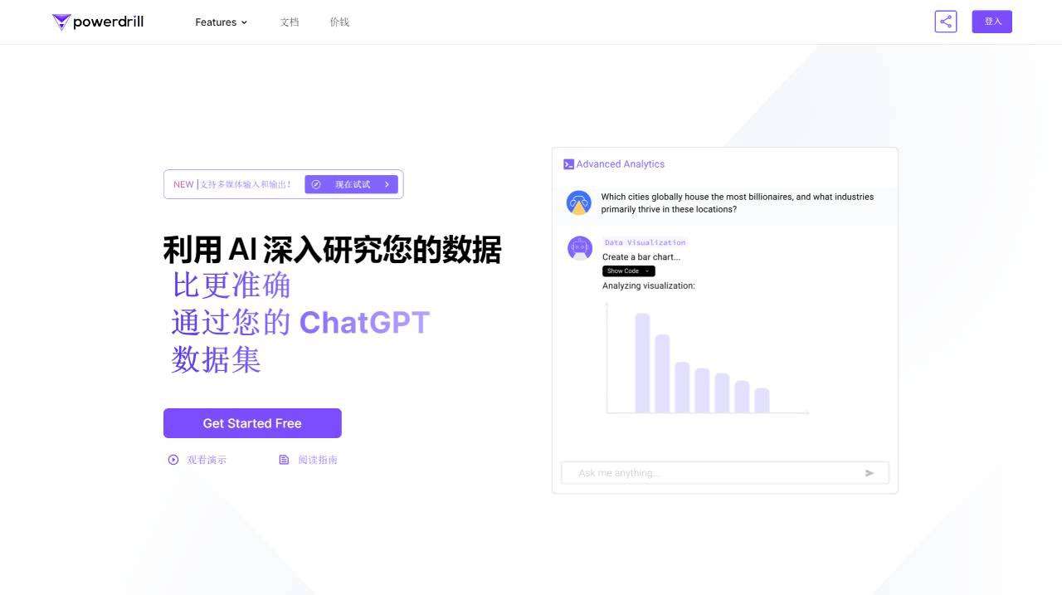Click the 登入 login button
Image resolution: width=1062 pixels, height=595 pixels.
tap(992, 22)
